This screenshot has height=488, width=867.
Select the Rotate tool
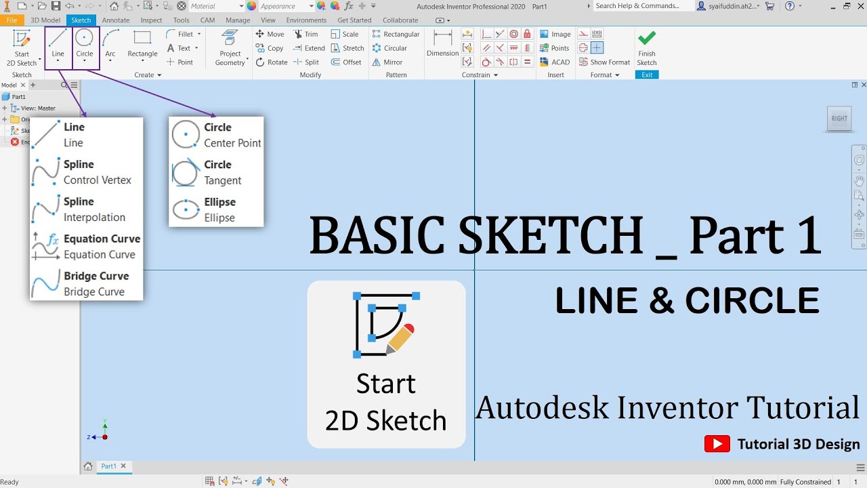(x=272, y=62)
